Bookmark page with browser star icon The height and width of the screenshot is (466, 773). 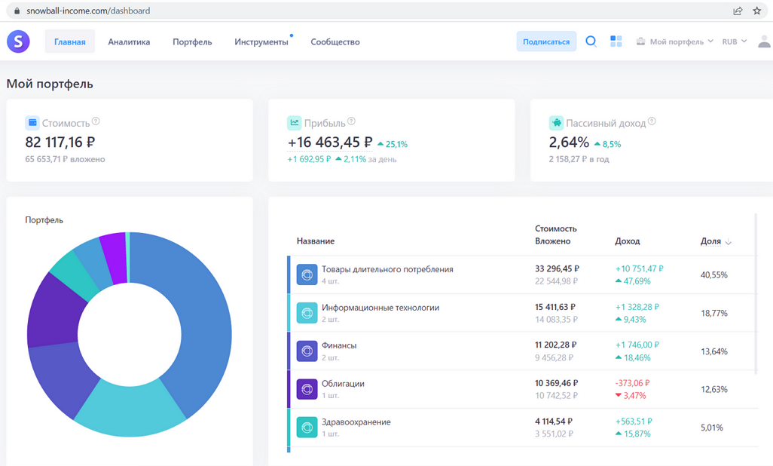757,11
